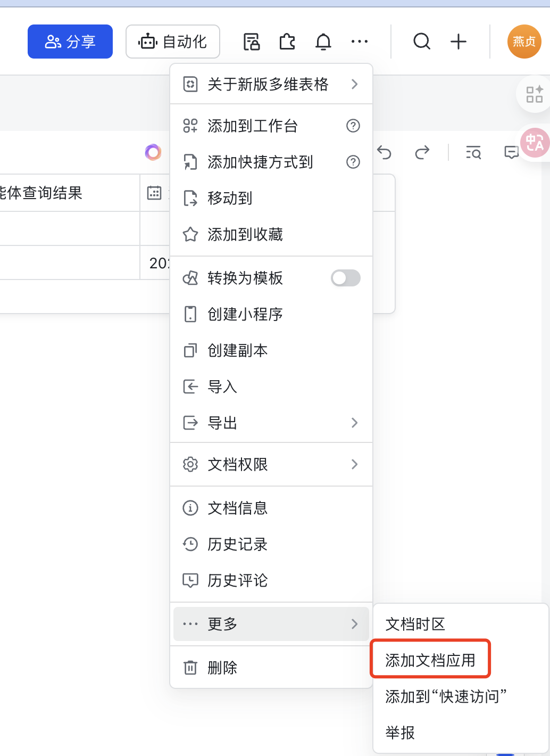Select 添加文档应用 in the submenu
Screen dimensions: 550x756
[x=461, y=660]
